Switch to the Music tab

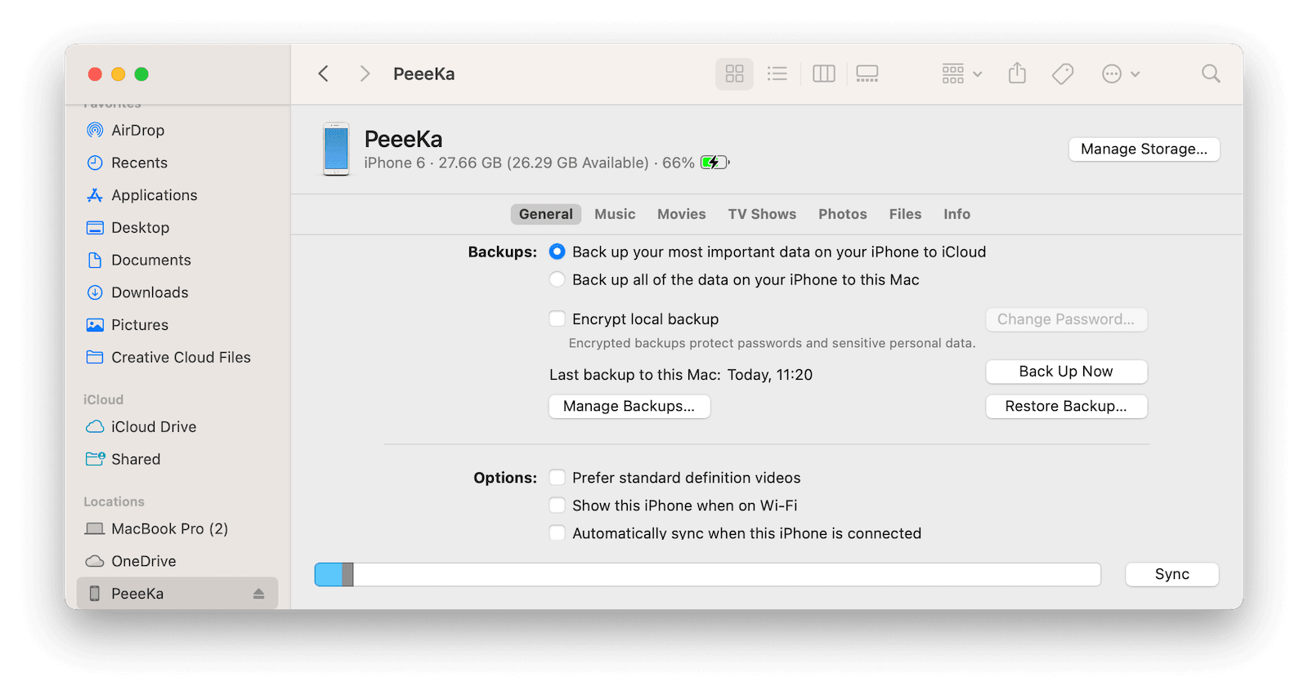tap(615, 214)
